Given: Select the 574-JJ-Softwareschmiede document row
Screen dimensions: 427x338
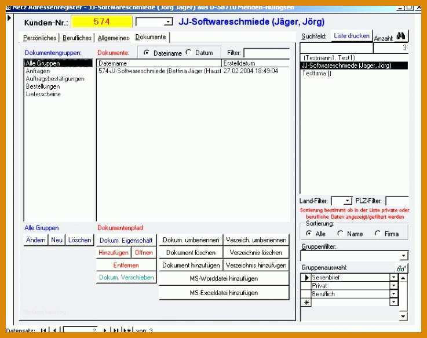Looking at the screenshot, I should pyautogui.click(x=193, y=71).
